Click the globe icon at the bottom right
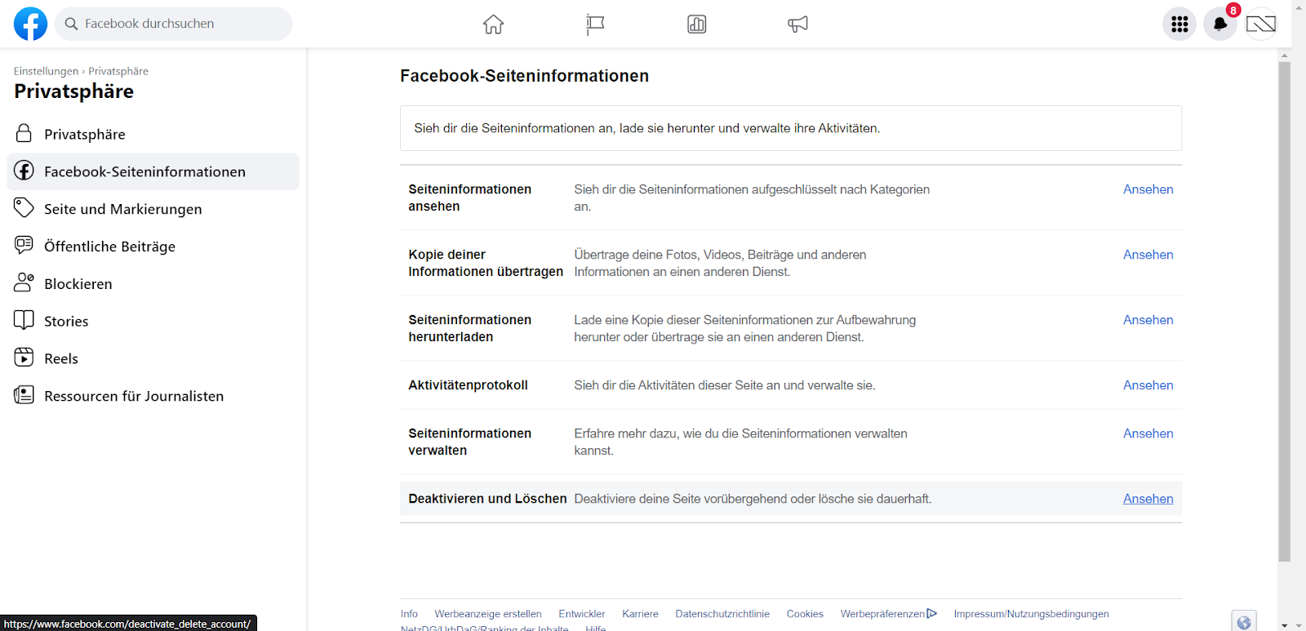1306x631 pixels. pos(1244,622)
